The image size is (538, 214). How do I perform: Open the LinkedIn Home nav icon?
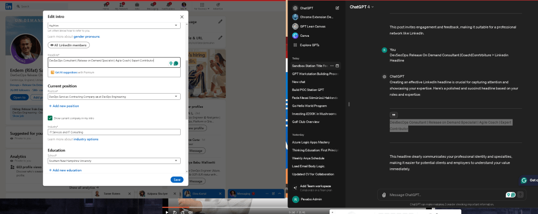point(106,6)
